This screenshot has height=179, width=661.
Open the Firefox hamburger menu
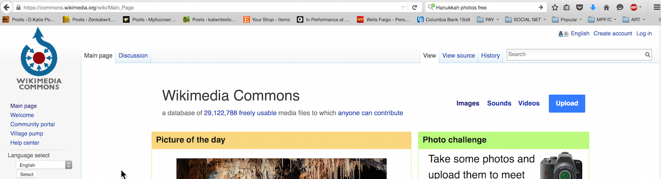[x=653, y=7]
